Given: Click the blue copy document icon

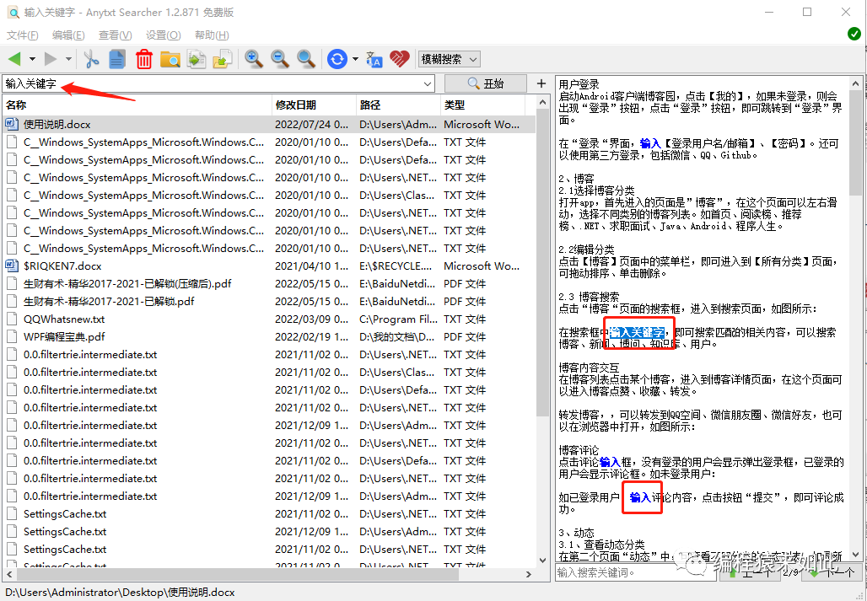Looking at the screenshot, I should click(117, 58).
